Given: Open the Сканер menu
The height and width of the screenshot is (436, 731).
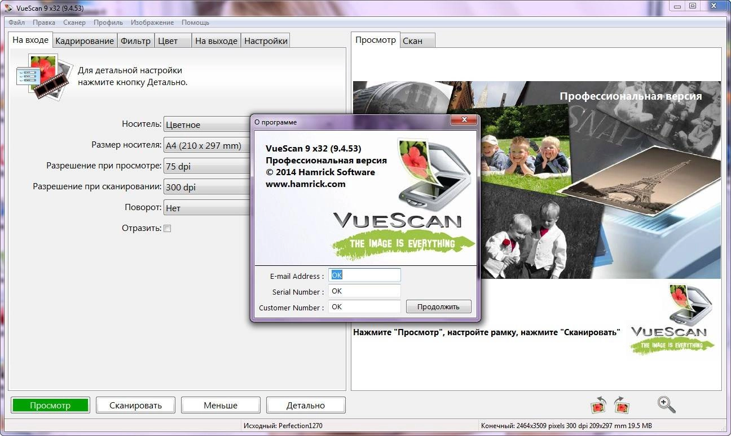Looking at the screenshot, I should tap(74, 23).
